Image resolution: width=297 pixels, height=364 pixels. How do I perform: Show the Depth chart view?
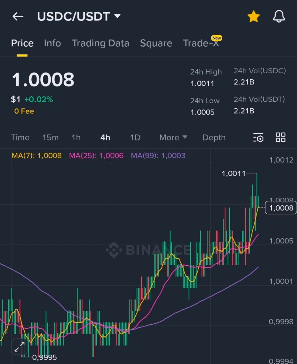tap(214, 138)
